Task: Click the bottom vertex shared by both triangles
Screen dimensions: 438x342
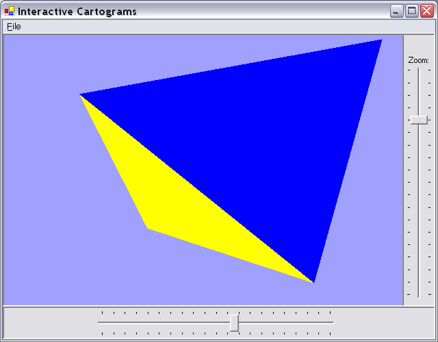Action: tap(313, 280)
